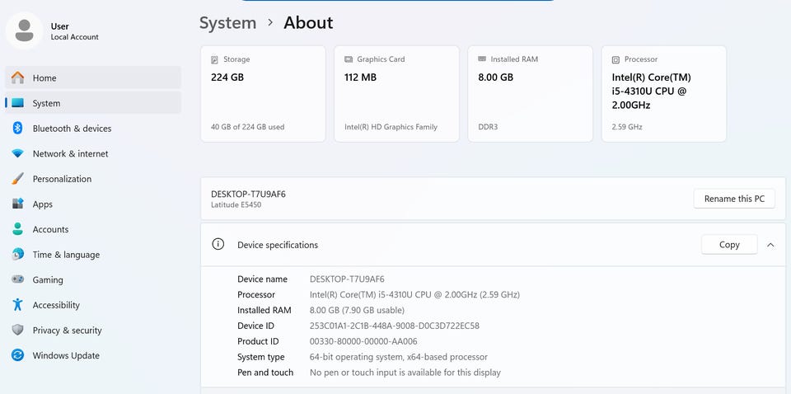
Task: Open Time & language settings
Action: [x=66, y=255]
